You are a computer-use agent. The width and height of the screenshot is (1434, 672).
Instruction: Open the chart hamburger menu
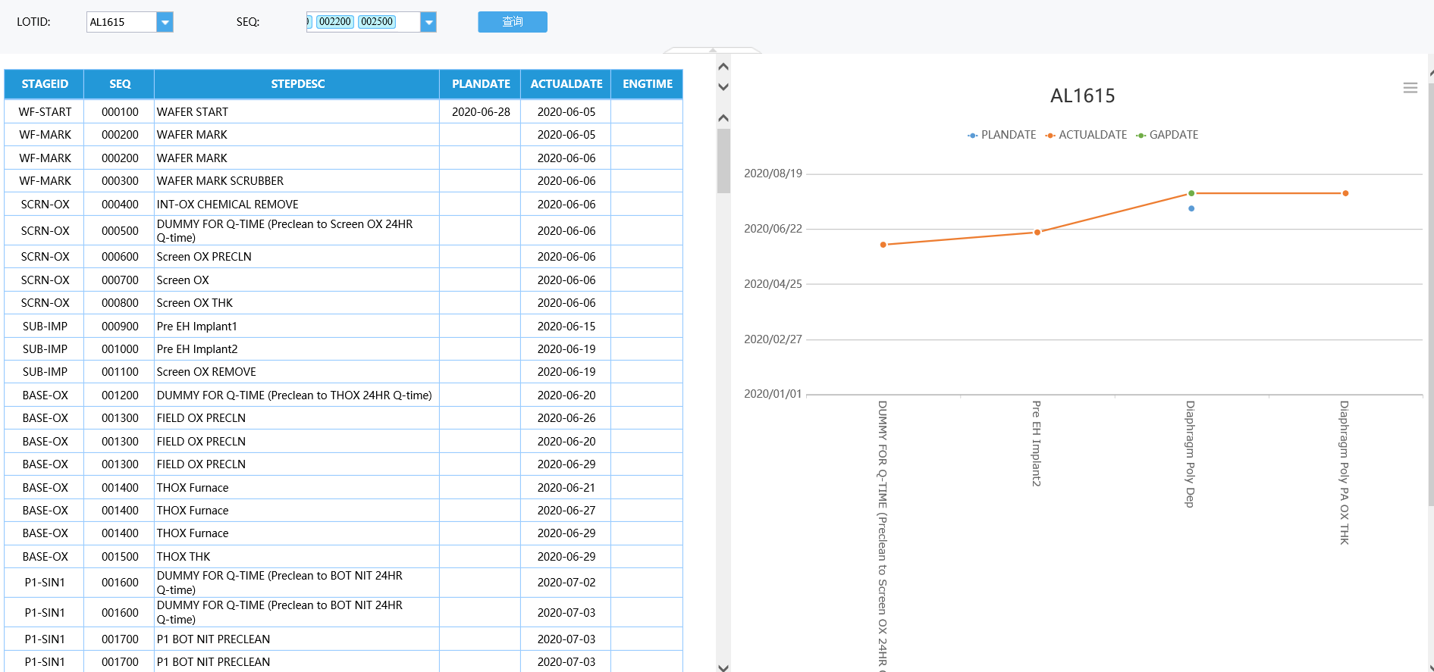(x=1410, y=88)
